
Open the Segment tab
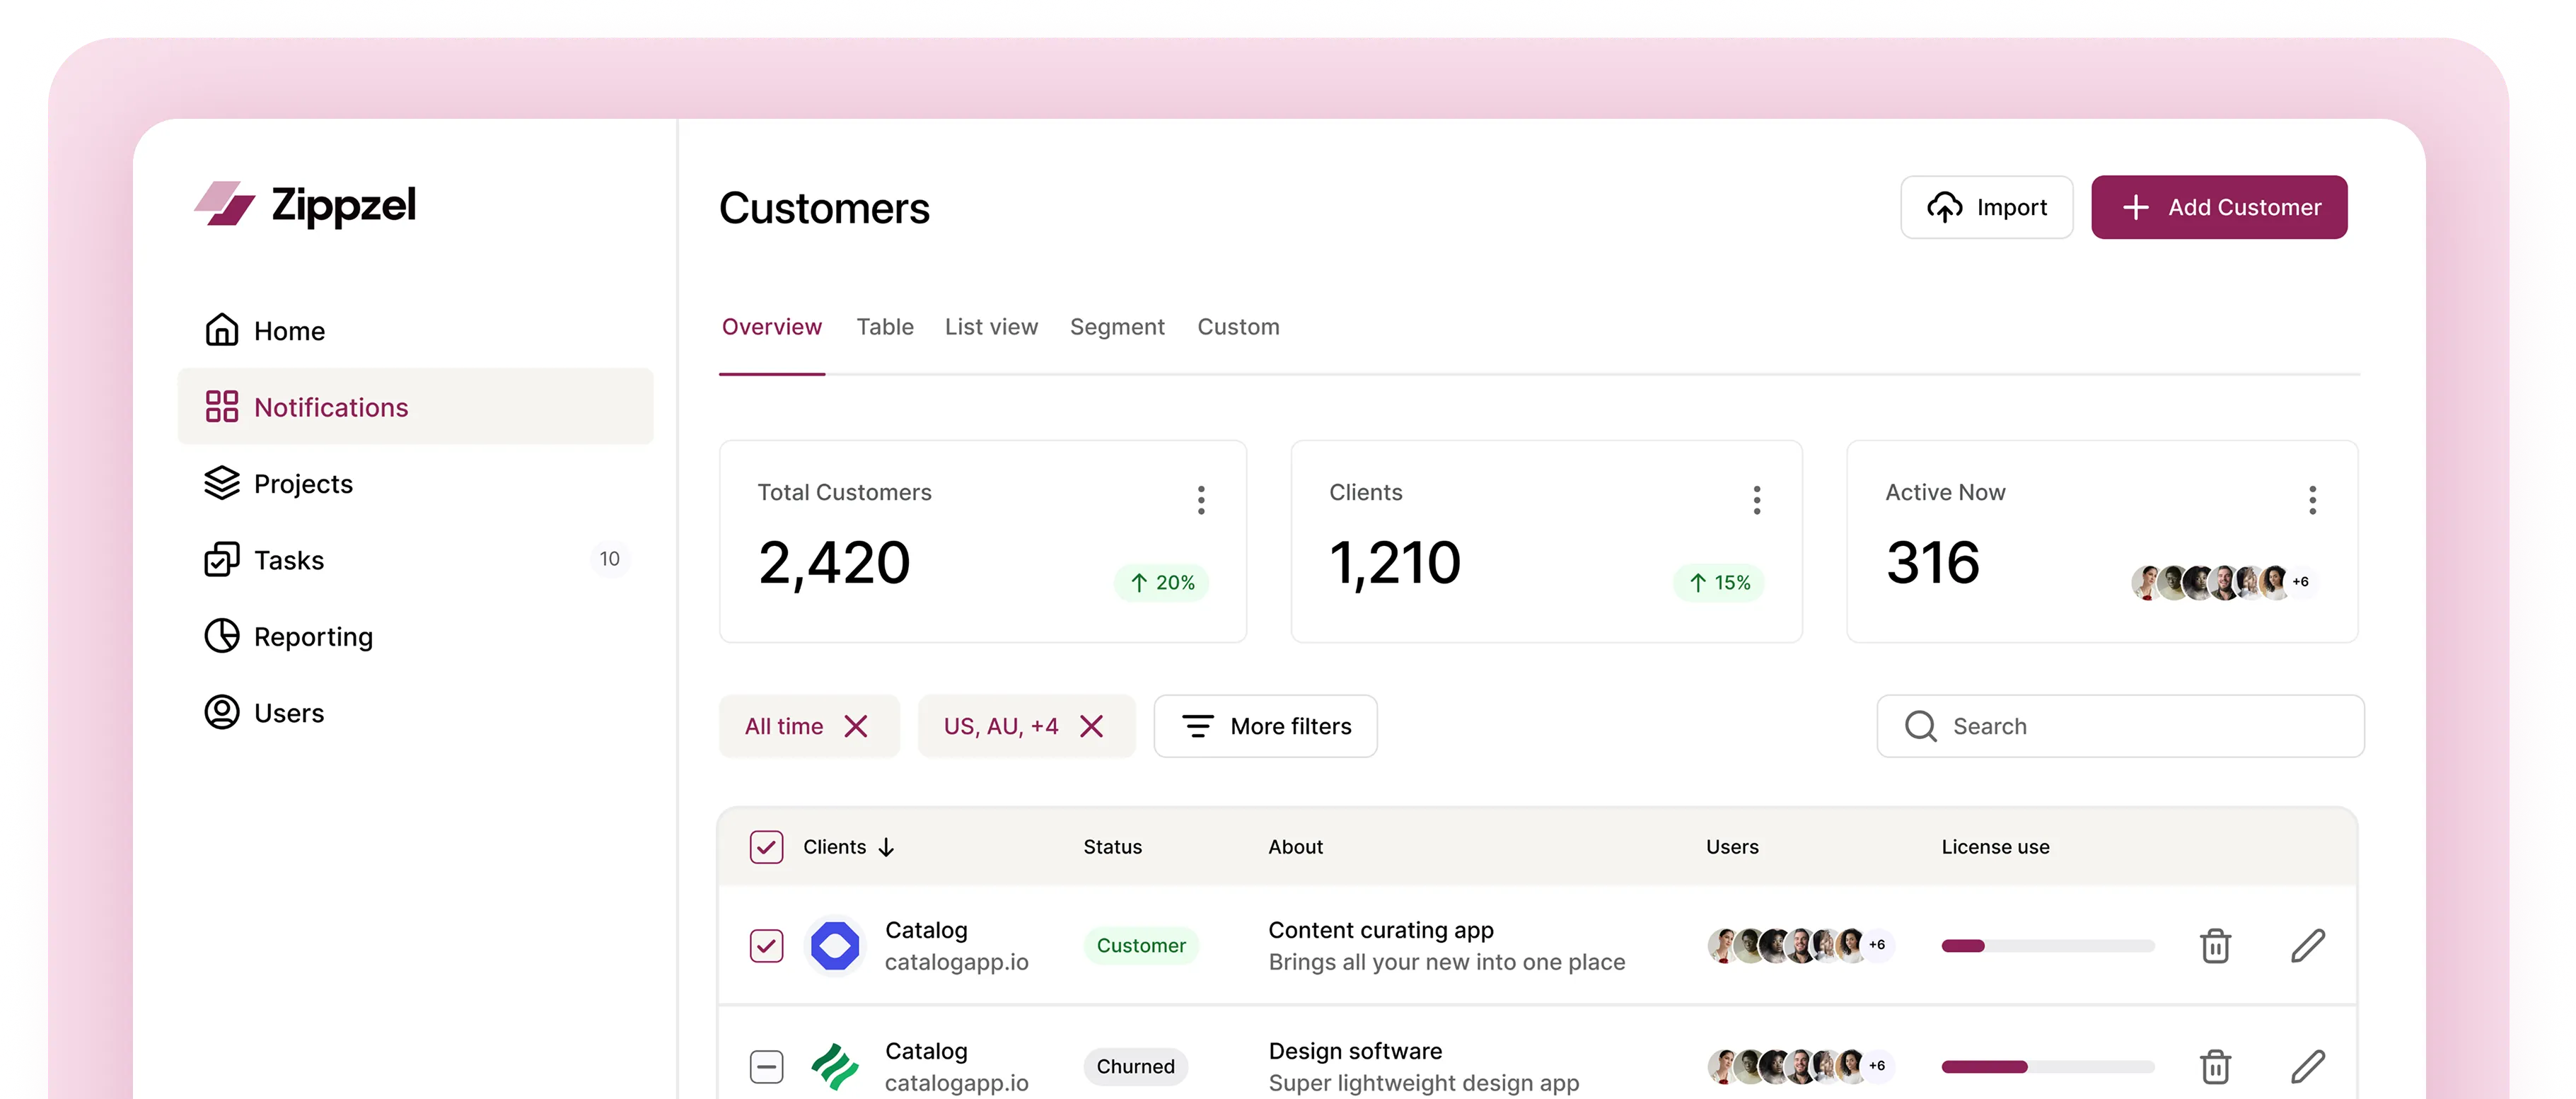point(1117,327)
